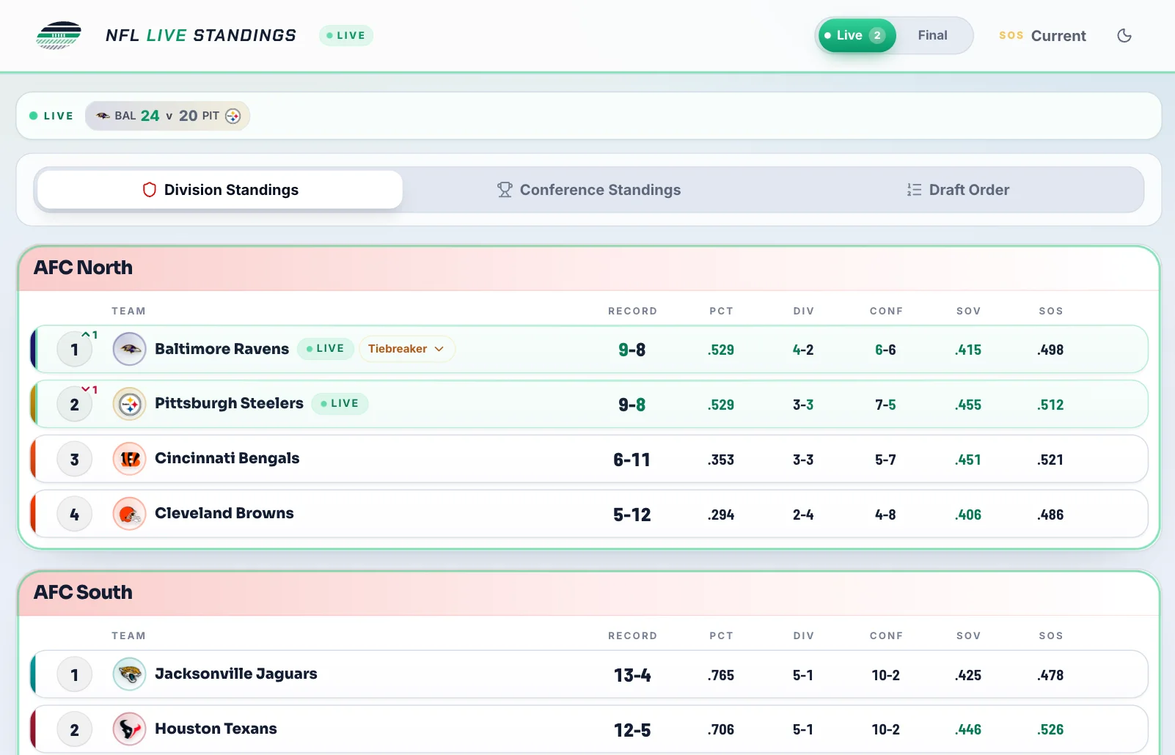Click the Cleveland Browns team name
Screen dimensions: 1175x755
pyautogui.click(x=224, y=513)
